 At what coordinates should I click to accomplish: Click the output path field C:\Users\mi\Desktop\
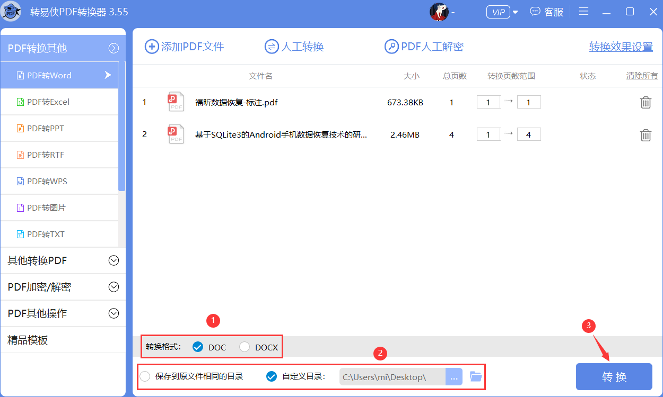click(392, 377)
